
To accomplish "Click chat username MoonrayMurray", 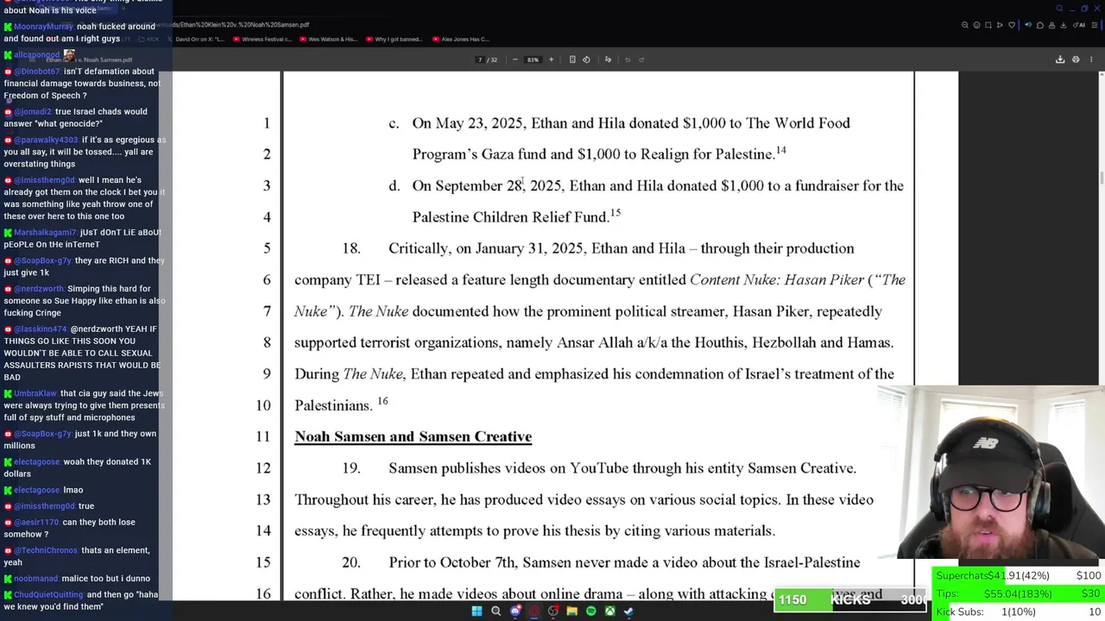I will [43, 27].
